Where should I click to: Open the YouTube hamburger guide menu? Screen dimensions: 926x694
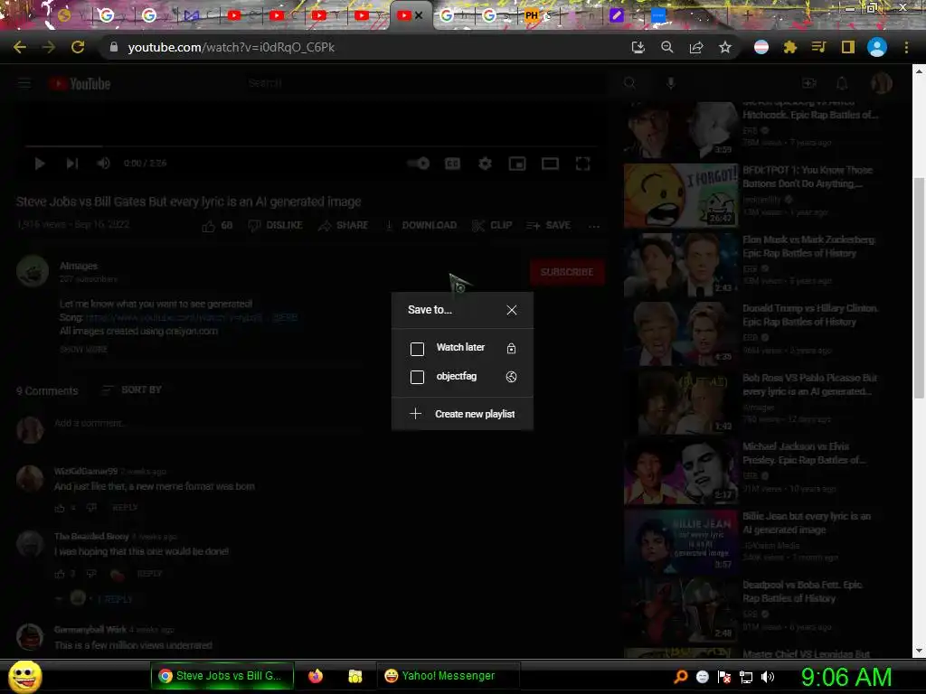(x=24, y=84)
